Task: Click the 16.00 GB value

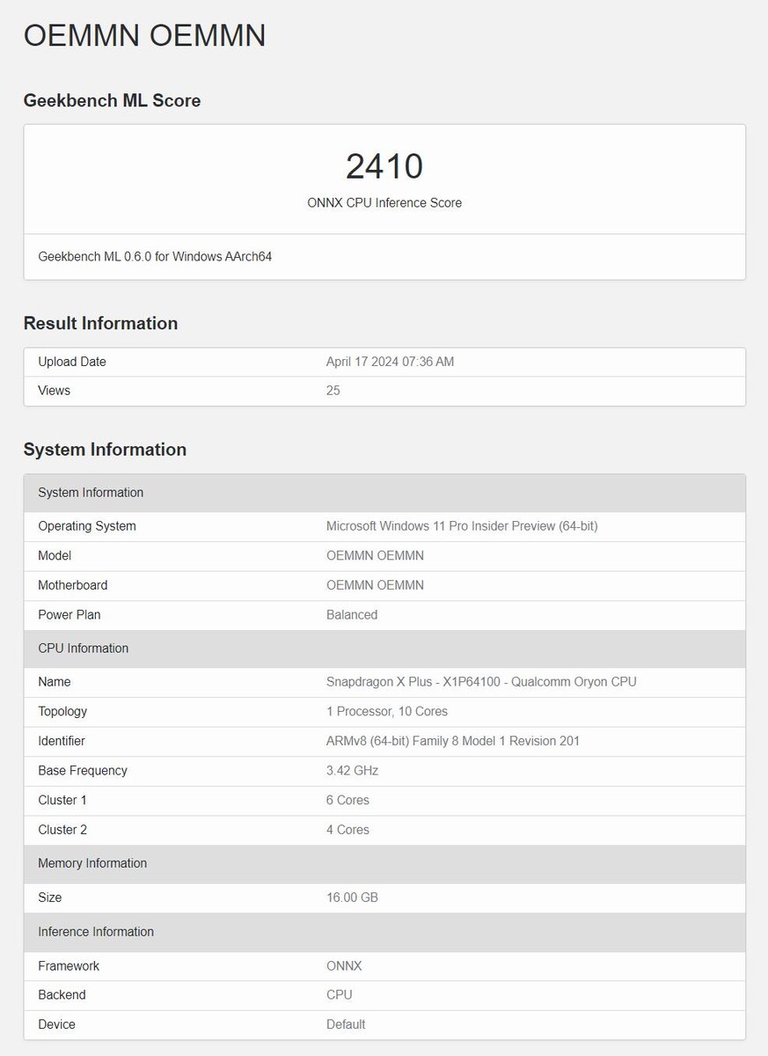Action: [352, 898]
